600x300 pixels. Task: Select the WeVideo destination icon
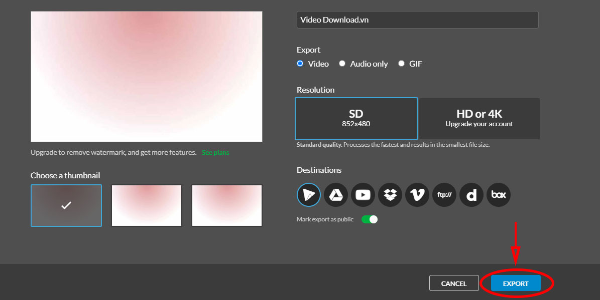[309, 195]
